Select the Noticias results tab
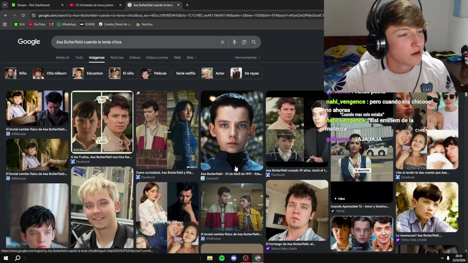 117,58
